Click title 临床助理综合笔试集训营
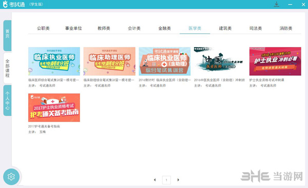308x188 pixels. [109, 80]
